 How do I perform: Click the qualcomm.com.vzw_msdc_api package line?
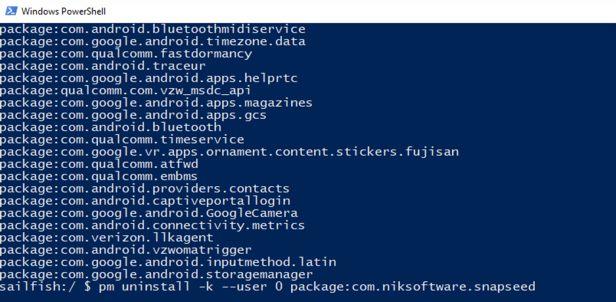point(125,91)
